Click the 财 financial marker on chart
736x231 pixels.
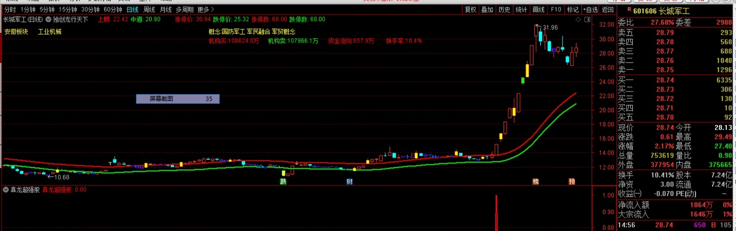(349, 182)
